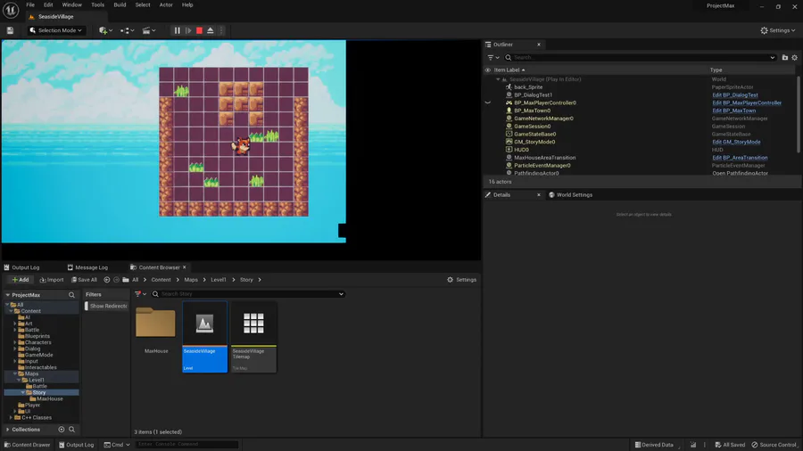Open the play options menu (three dots)

[x=221, y=30]
